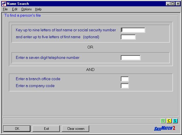The width and height of the screenshot is (182, 135).
Task: Click the cyan S status icon
Action: [175, 121]
